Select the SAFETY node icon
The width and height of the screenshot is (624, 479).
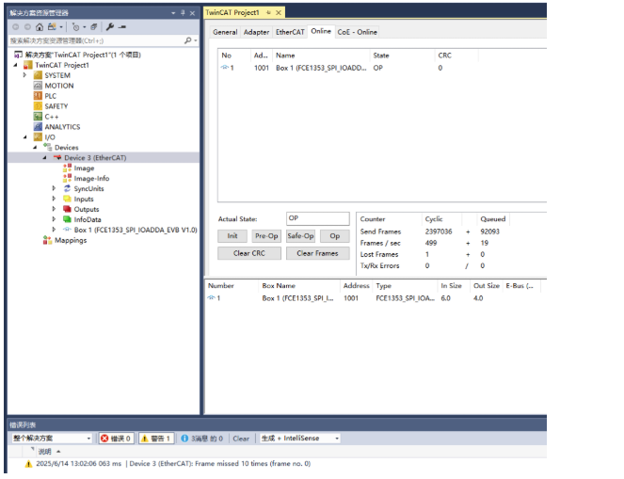click(x=38, y=106)
